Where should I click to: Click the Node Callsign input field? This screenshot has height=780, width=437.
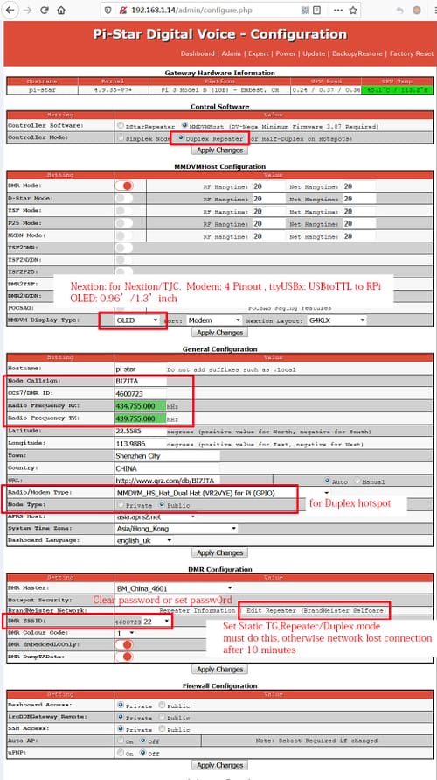141,381
